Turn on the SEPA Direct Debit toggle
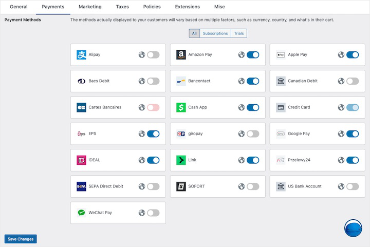Screen dimensions: 370x247 click(153, 186)
